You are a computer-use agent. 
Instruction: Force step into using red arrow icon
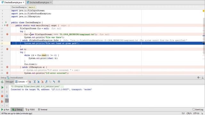(42, 82)
